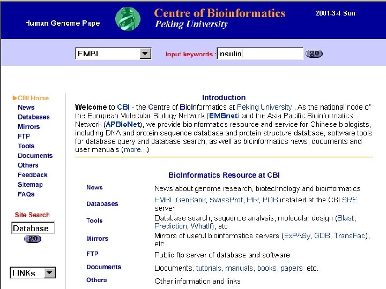
Task: Click the EMBL database link in table
Action: pos(163,200)
